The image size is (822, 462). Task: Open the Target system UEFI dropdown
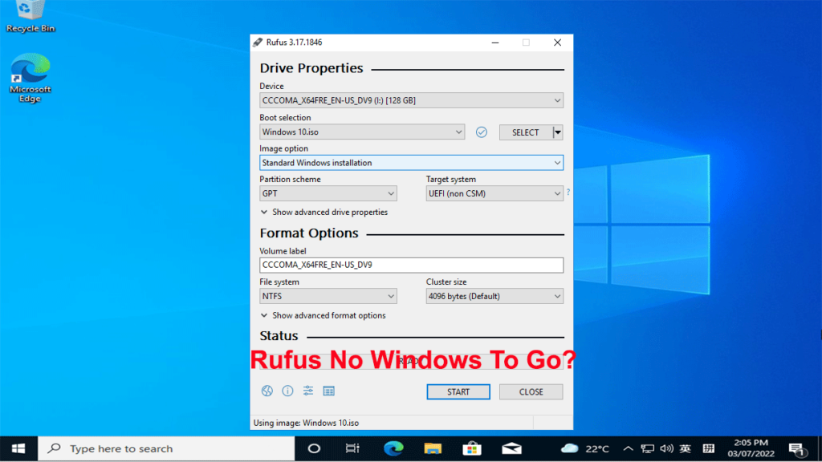tap(494, 194)
